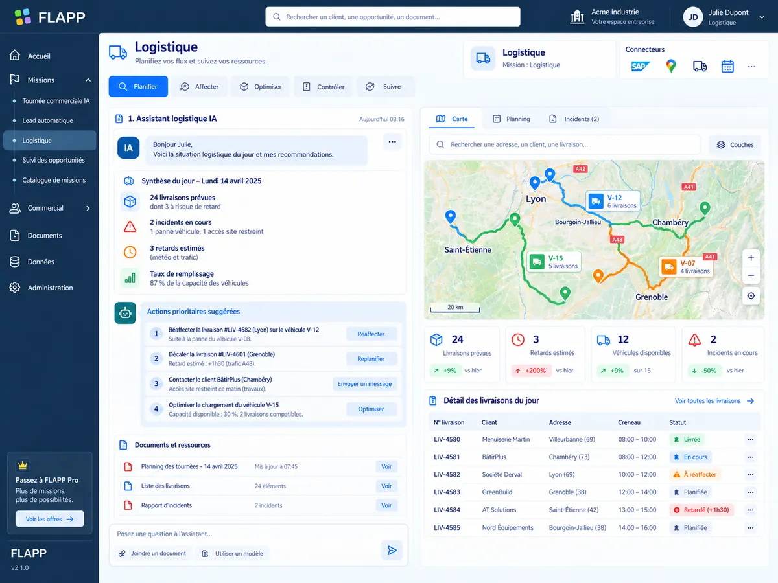
Task: Click the calendar connector icon
Action: pyautogui.click(x=727, y=66)
